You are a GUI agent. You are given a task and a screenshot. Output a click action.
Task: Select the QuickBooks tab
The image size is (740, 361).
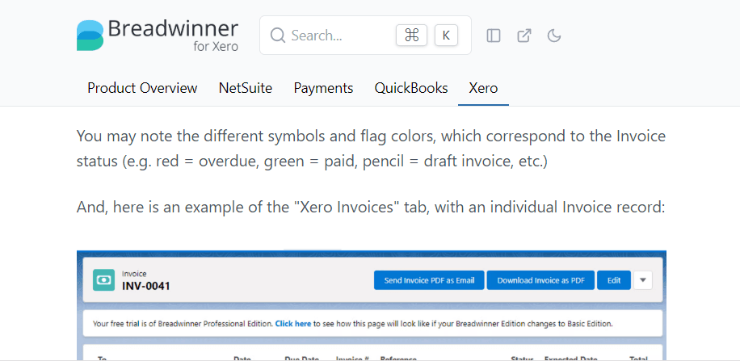pos(410,88)
